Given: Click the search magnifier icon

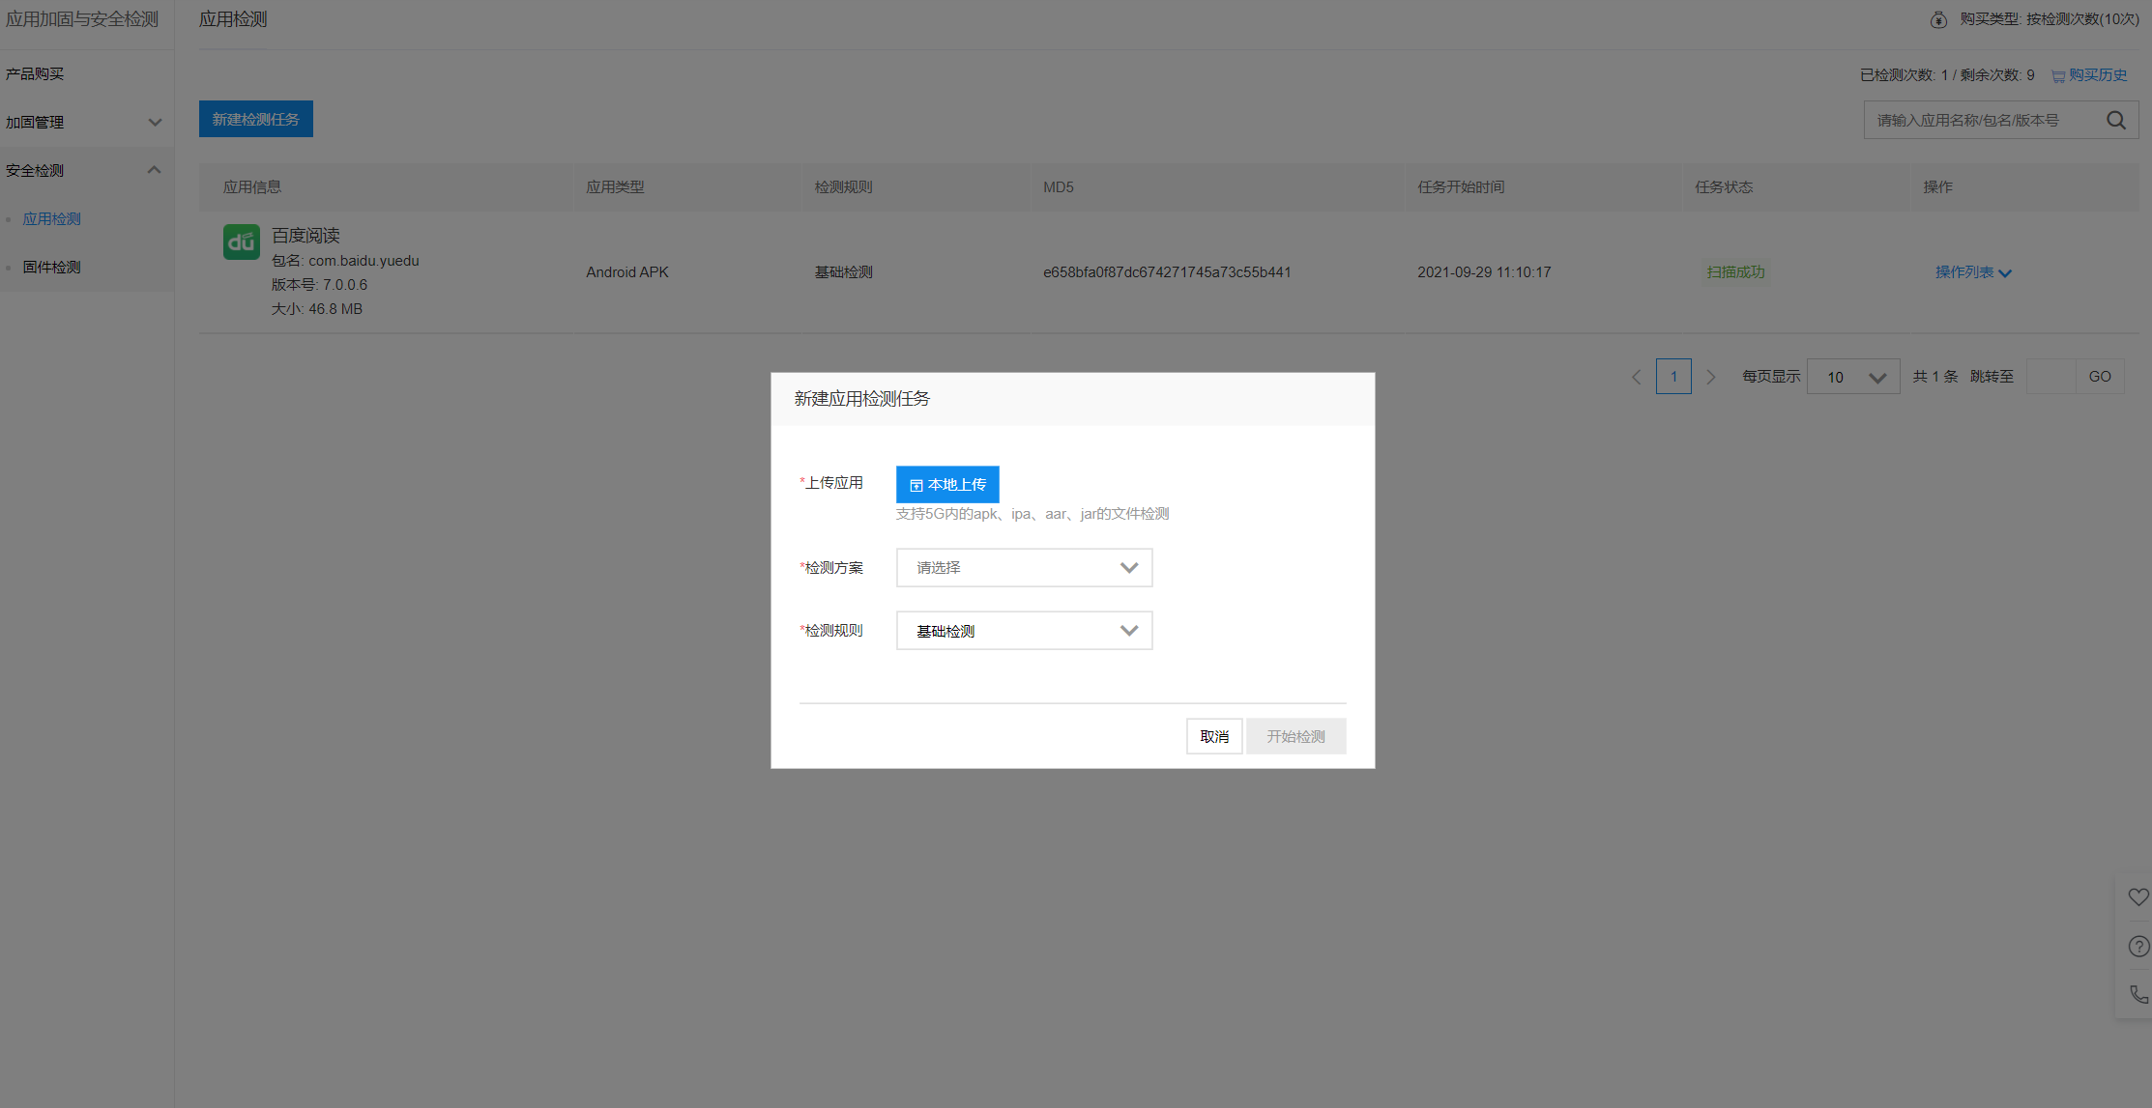Looking at the screenshot, I should click(2115, 121).
